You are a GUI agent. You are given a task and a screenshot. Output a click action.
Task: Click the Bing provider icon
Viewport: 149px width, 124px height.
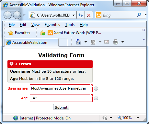pyautogui.click(x=99, y=15)
